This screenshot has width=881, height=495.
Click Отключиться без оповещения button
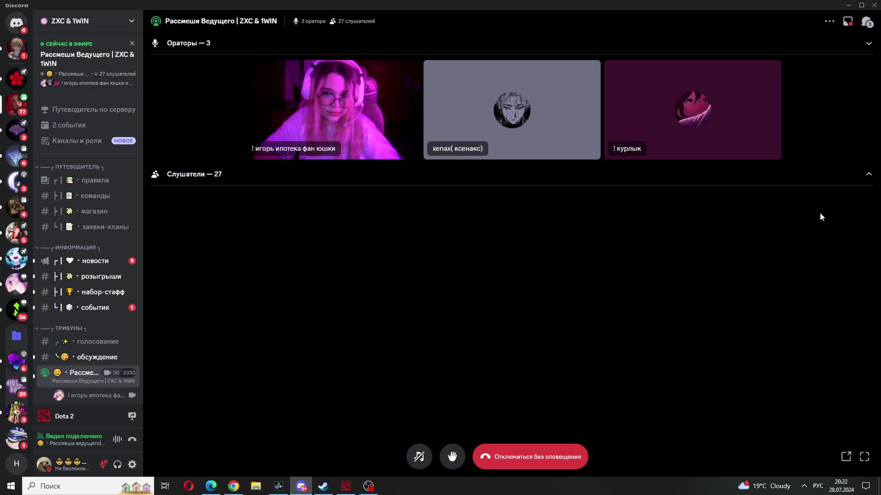(x=530, y=456)
